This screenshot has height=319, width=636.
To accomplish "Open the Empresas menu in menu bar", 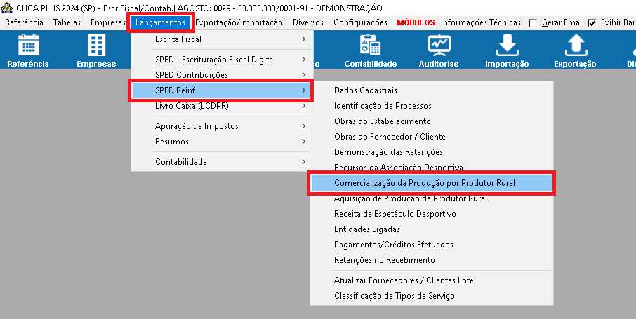I will tap(108, 22).
